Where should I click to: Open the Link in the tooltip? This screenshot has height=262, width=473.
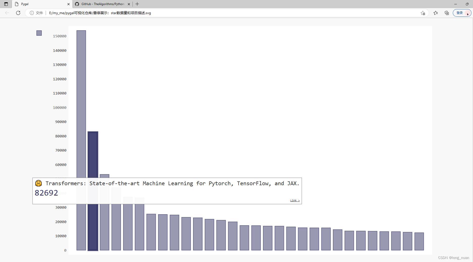(295, 201)
